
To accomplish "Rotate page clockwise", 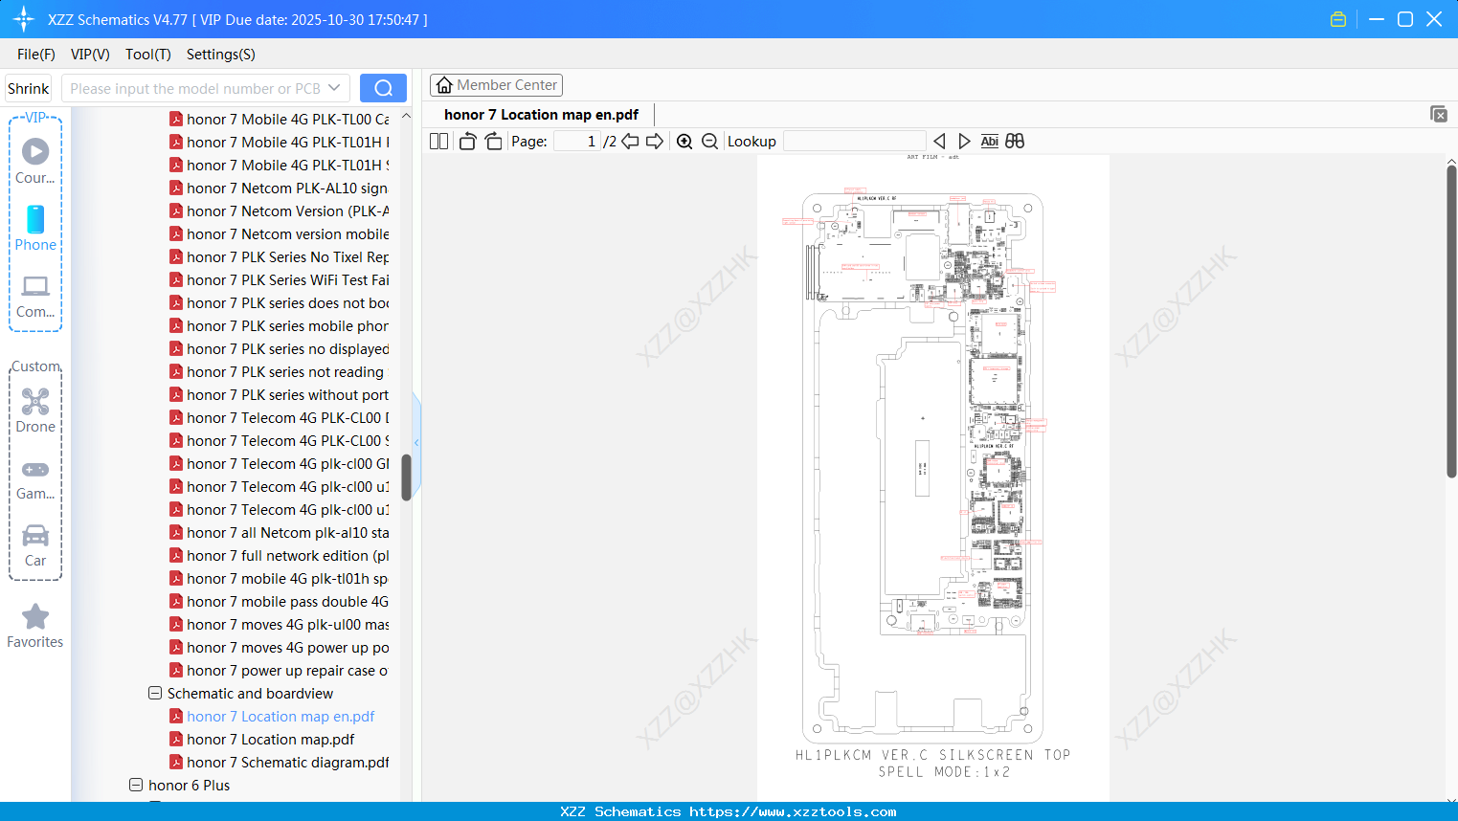I will coord(493,141).
